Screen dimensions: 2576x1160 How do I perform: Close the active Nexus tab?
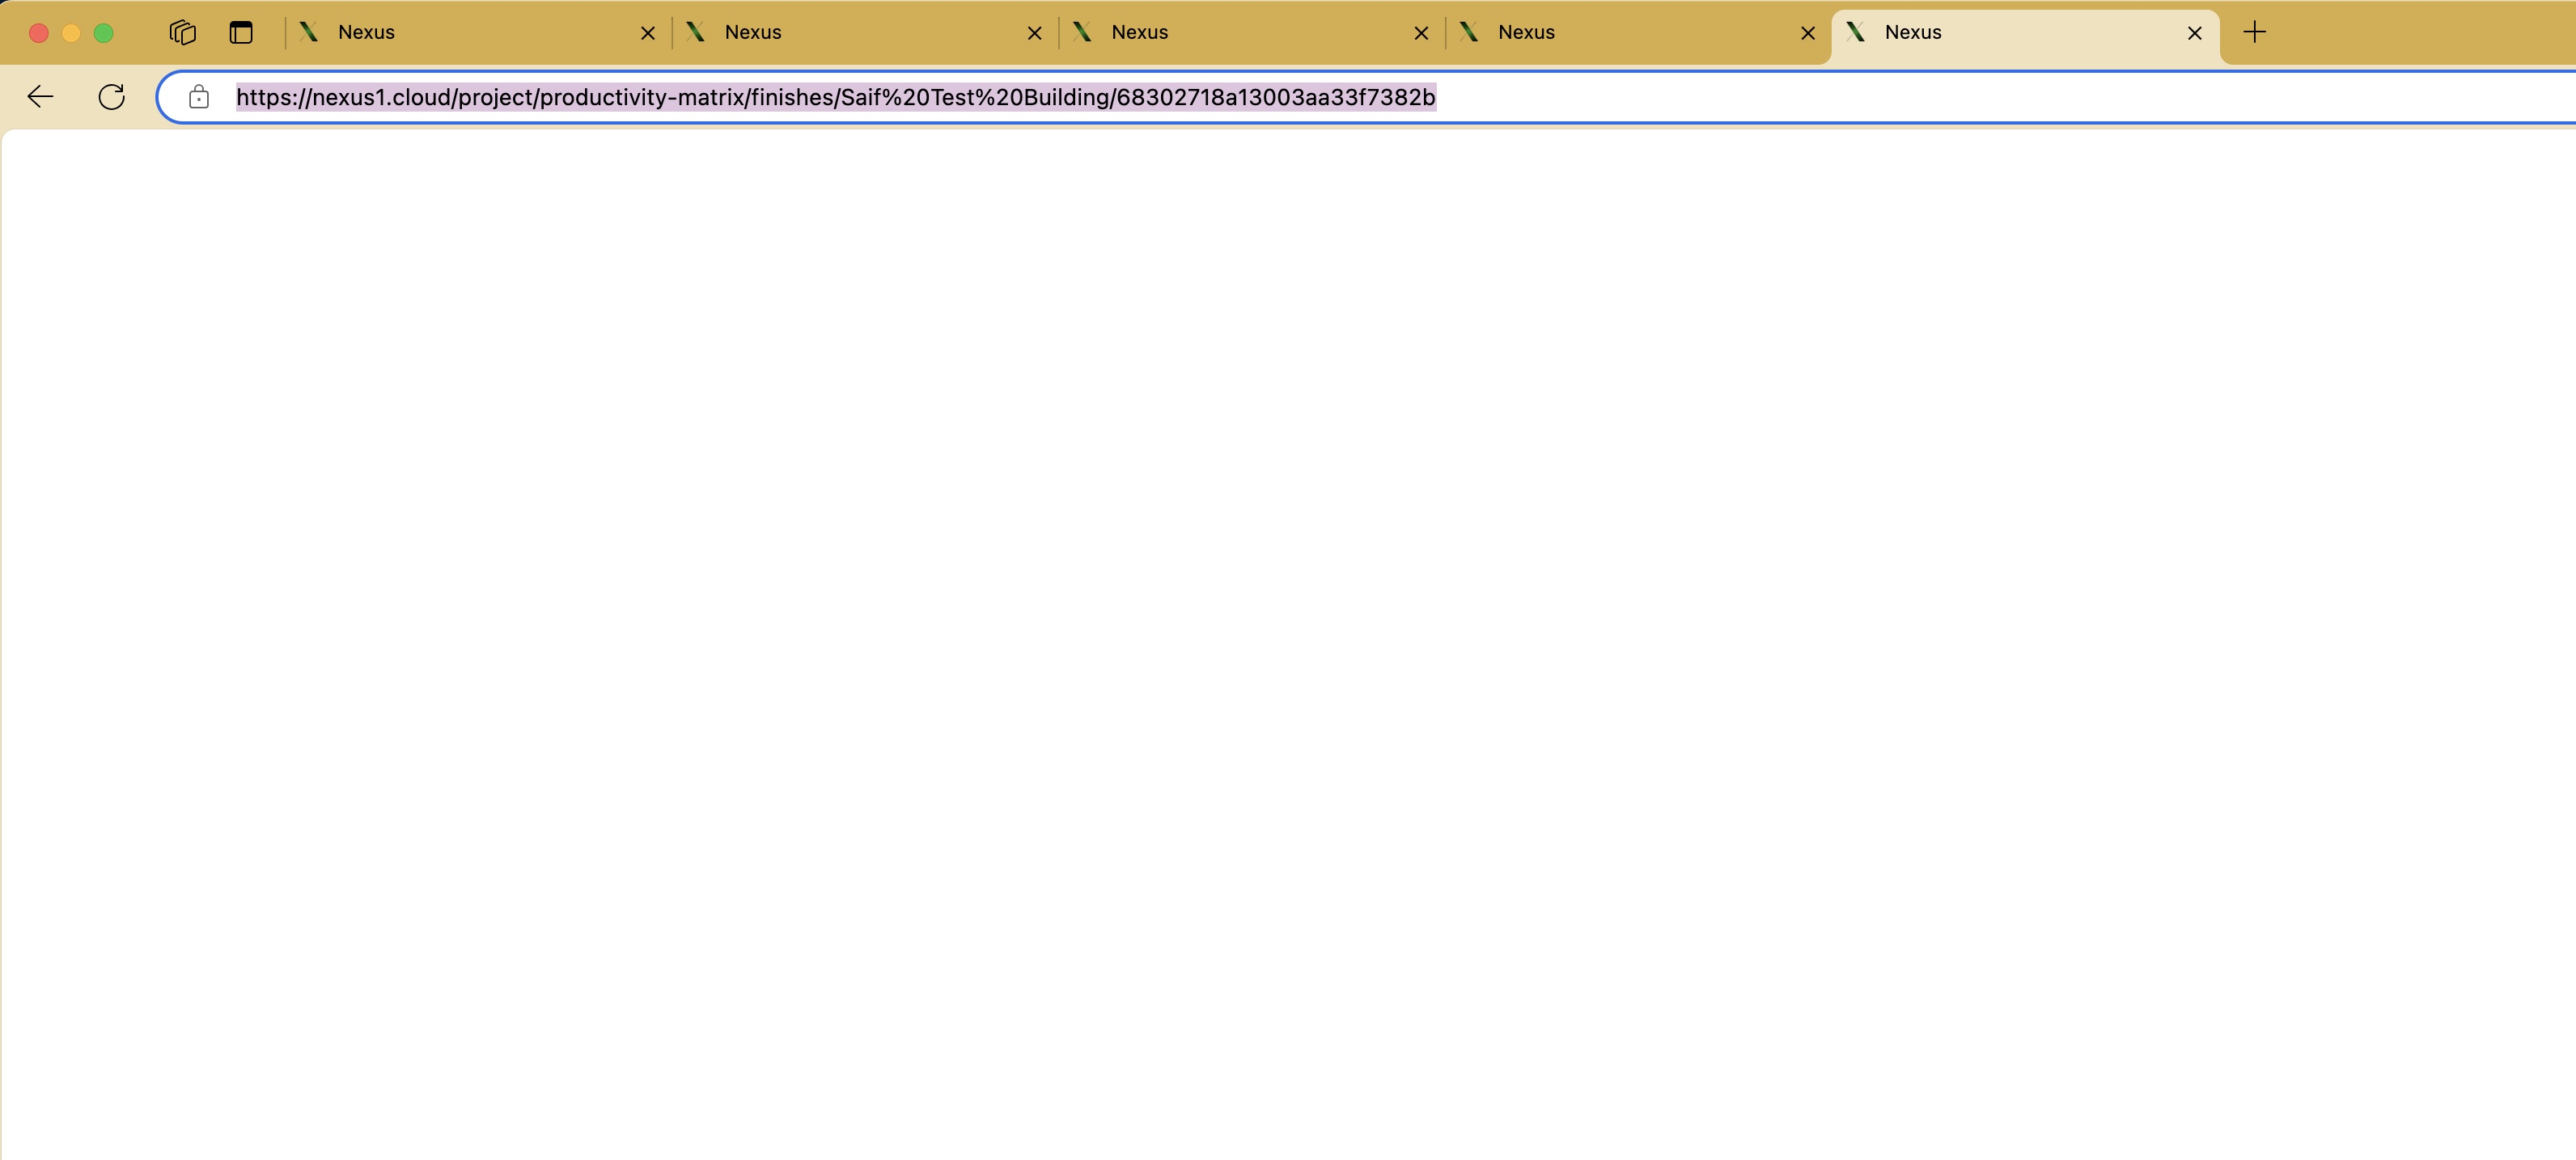click(2195, 33)
